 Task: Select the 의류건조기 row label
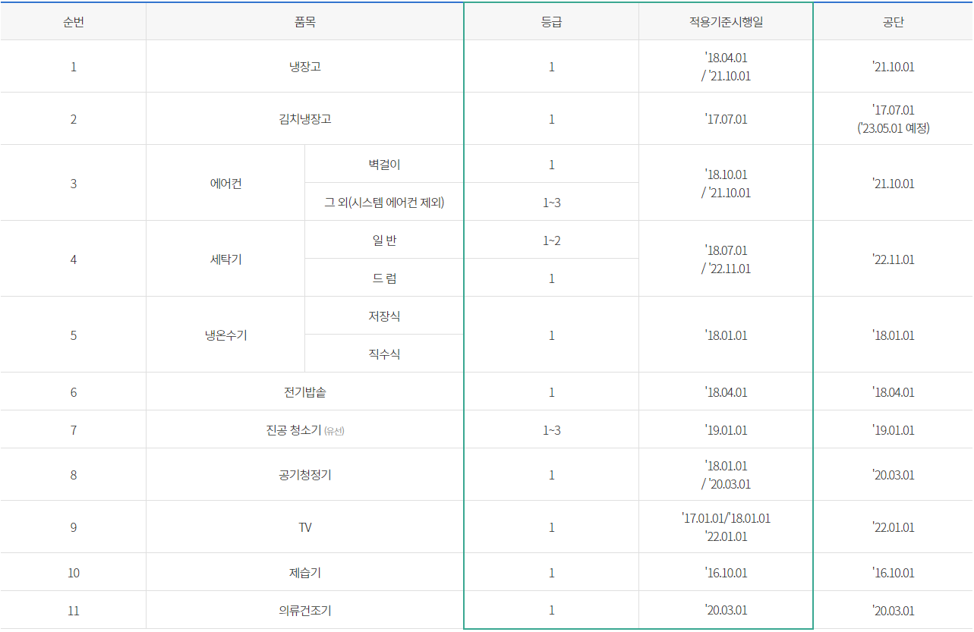pos(304,609)
